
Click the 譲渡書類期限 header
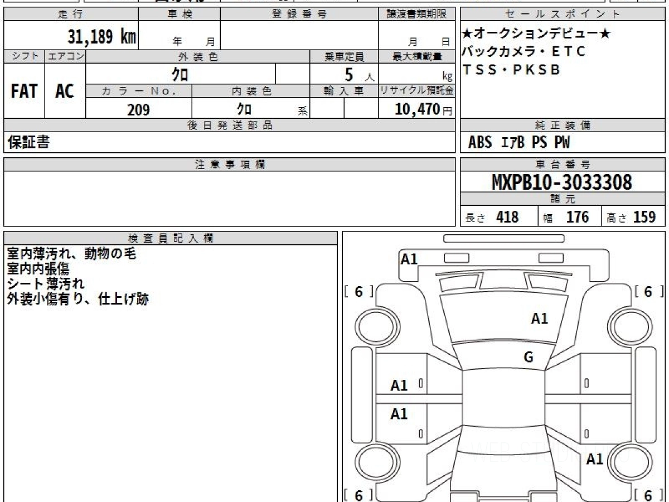tap(417, 15)
